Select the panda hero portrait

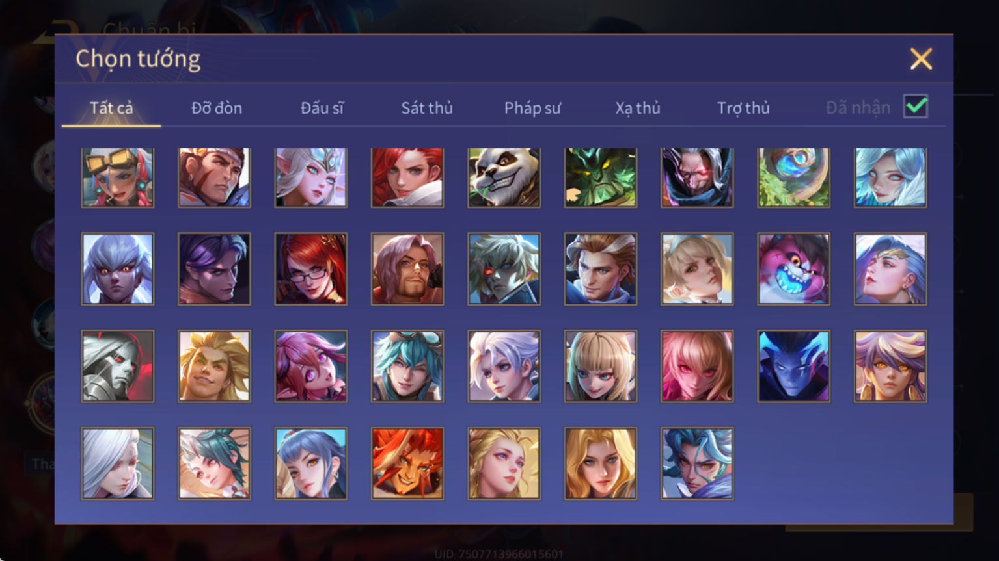[x=504, y=177]
